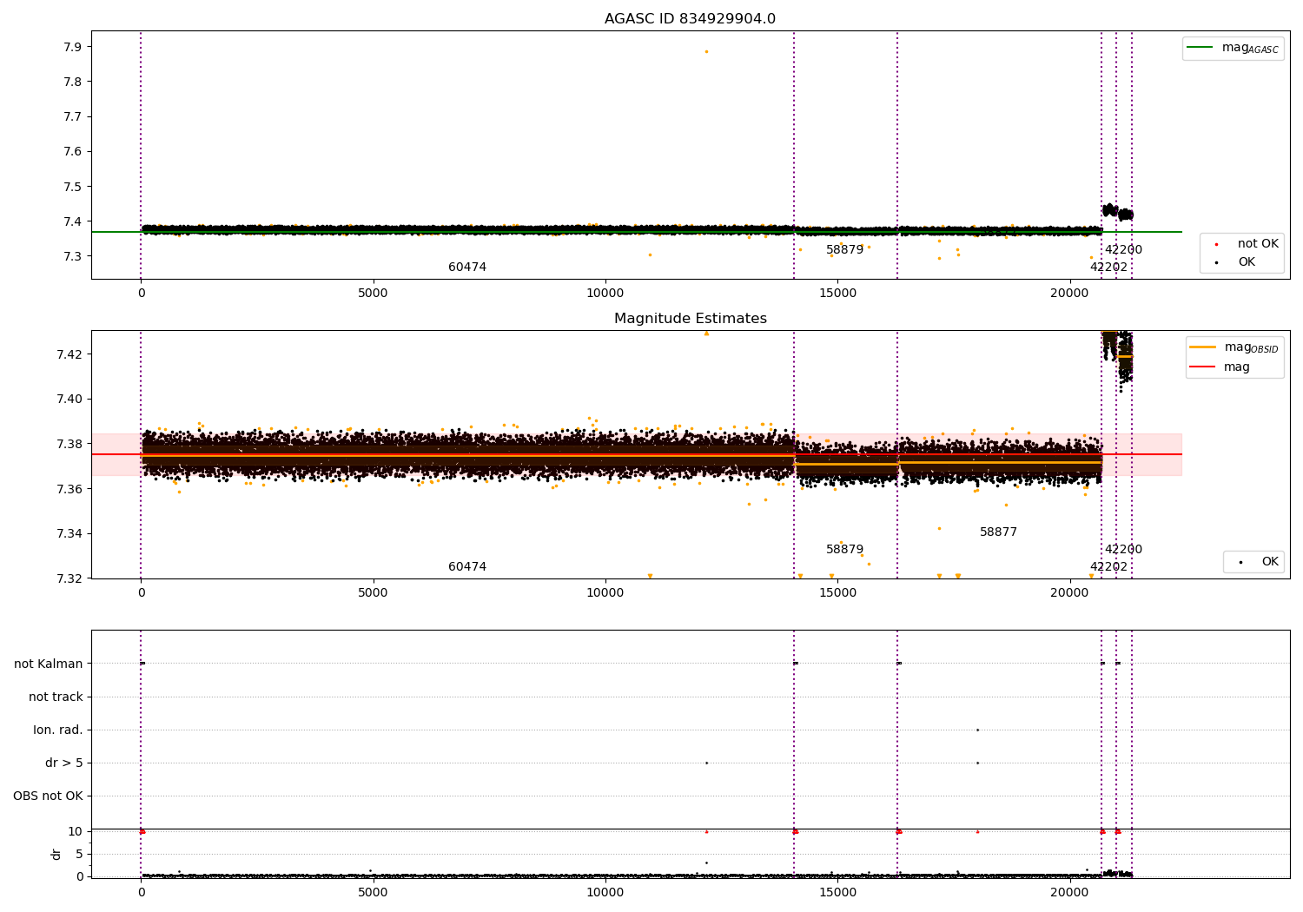Image resolution: width=1303 pixels, height=912 pixels.
Task: Click the 58879 annotation in the Magnitude Estimates plot
Action: click(x=844, y=550)
